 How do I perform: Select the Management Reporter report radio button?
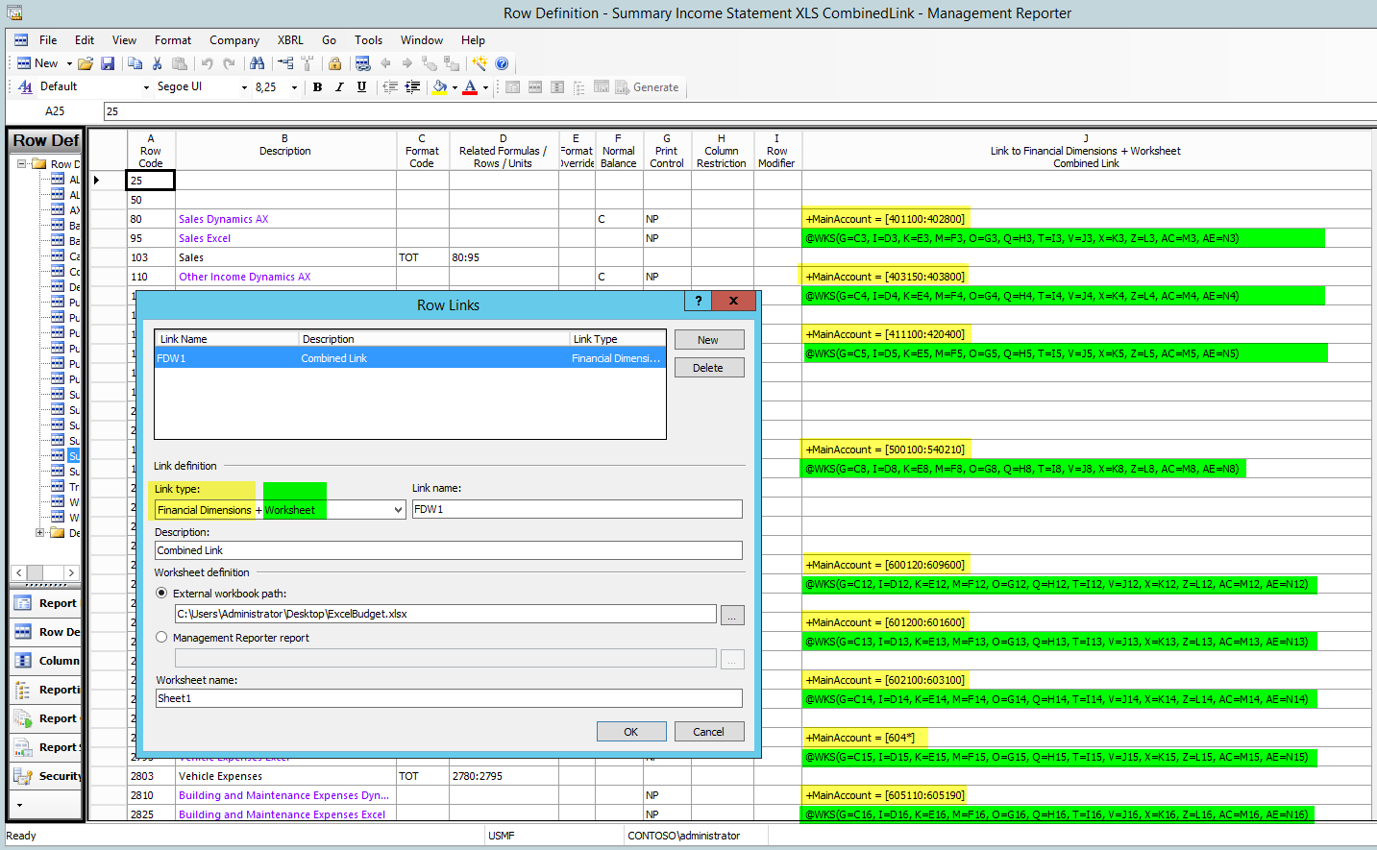(161, 637)
